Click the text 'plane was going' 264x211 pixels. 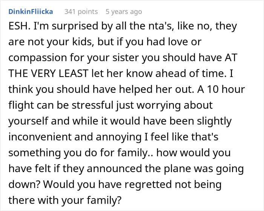click(x=204, y=169)
